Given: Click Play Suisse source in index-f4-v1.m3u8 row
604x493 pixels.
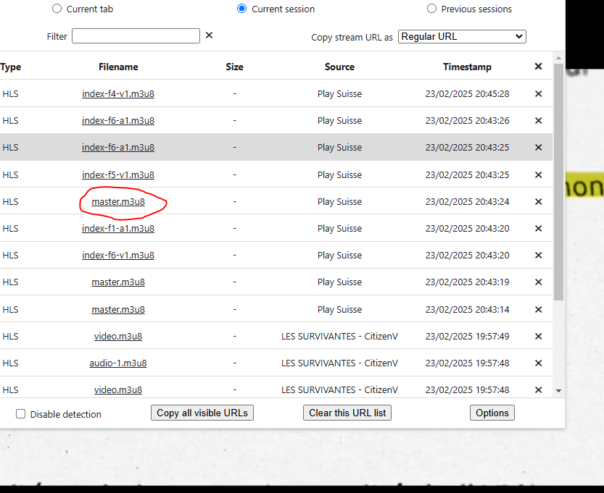Looking at the screenshot, I should pyautogui.click(x=339, y=94).
